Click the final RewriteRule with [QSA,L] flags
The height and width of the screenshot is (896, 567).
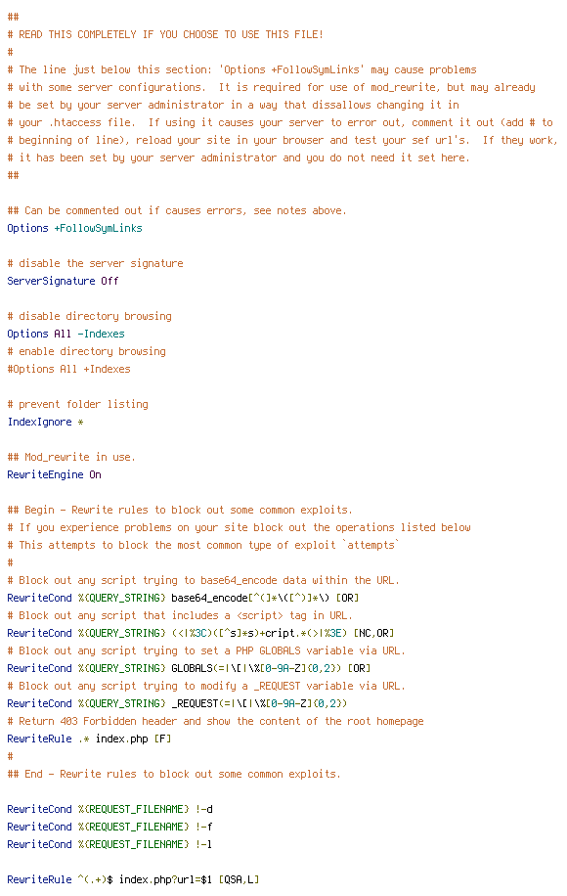click(133, 879)
